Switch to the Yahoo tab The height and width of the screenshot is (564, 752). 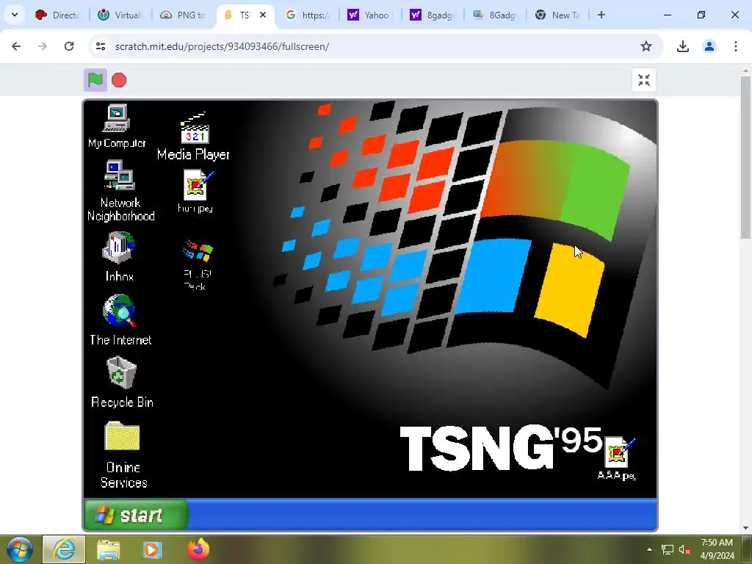tap(370, 15)
